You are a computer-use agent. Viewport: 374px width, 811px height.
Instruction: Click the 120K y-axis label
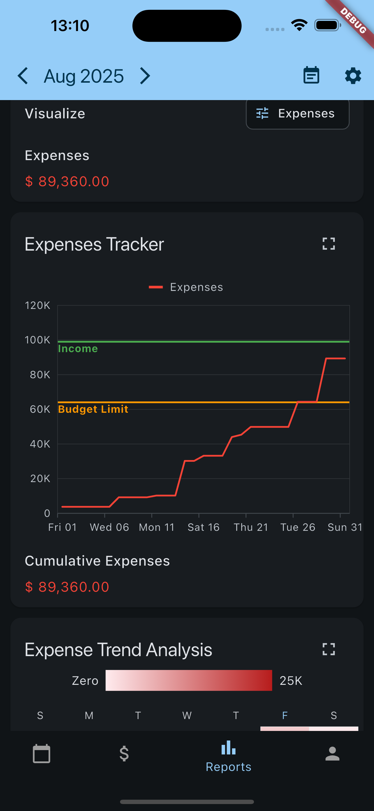coord(37,305)
